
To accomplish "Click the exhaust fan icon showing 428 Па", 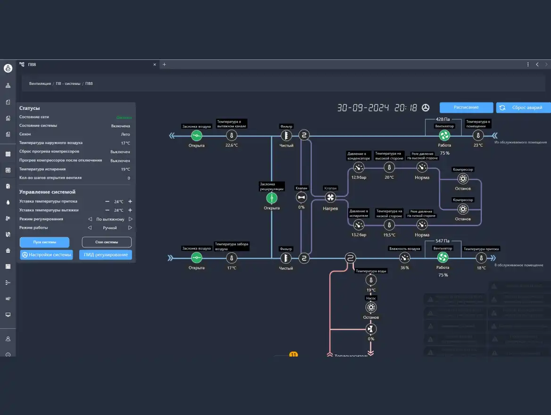I will click(x=444, y=136).
